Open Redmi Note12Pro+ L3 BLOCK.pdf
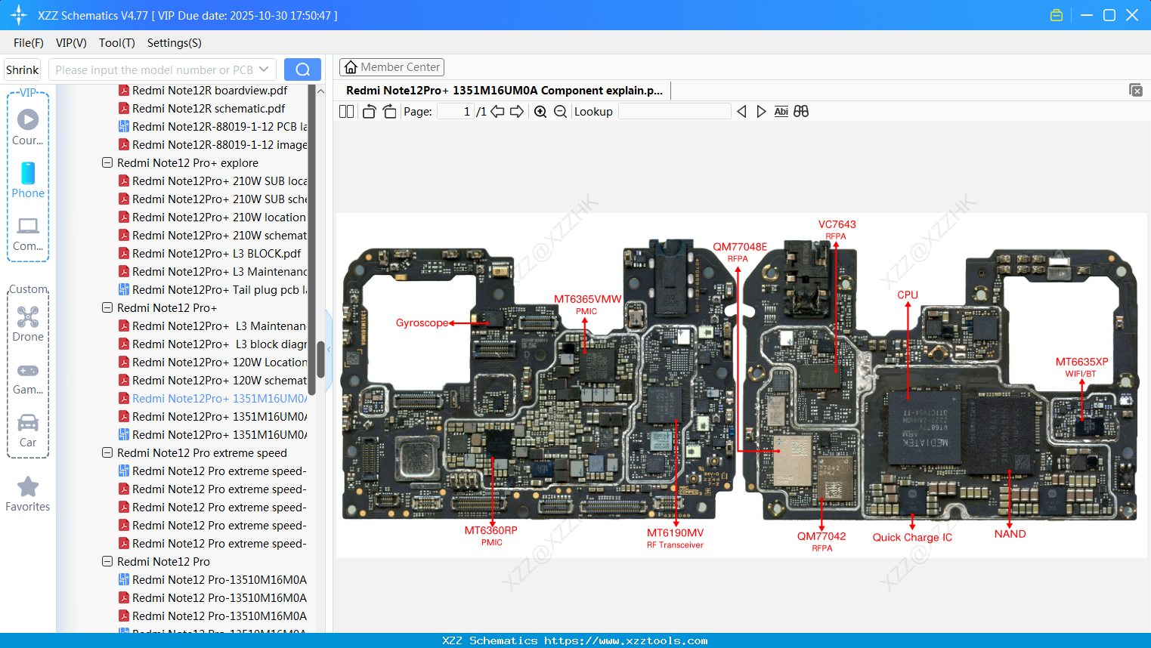1151x648 pixels. 209,253
